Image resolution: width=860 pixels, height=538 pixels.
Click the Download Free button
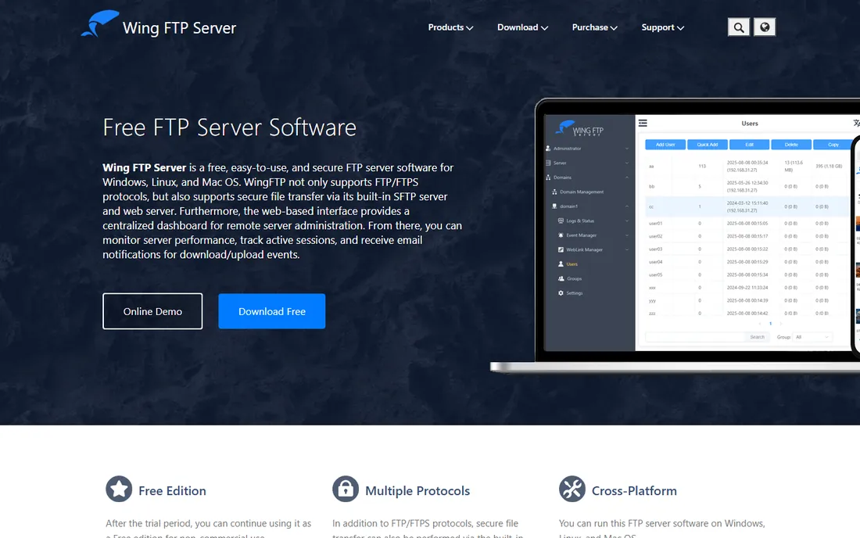coord(271,311)
